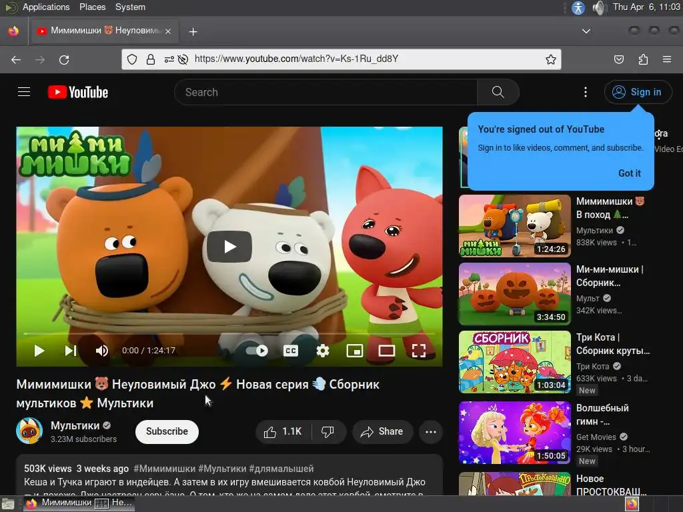
Task: Play the video using center play button
Action: [229, 247]
